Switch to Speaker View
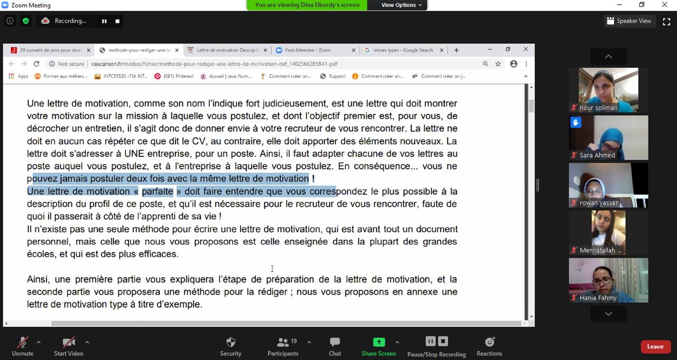The height and width of the screenshot is (360, 677). coord(629,21)
